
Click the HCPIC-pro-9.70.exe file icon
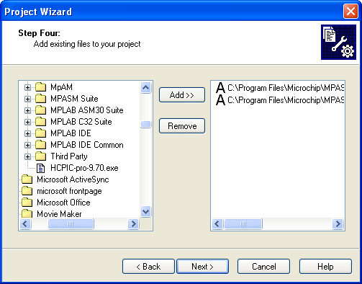coord(40,168)
